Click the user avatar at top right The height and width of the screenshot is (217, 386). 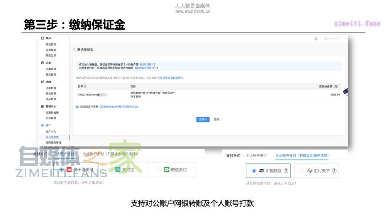pyautogui.click(x=316, y=39)
